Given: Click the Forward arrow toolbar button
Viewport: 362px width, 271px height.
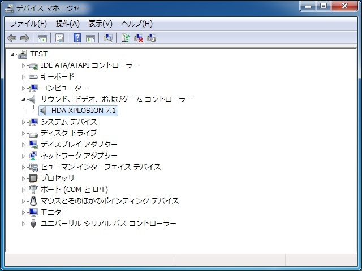Looking at the screenshot, I should pos(25,38).
